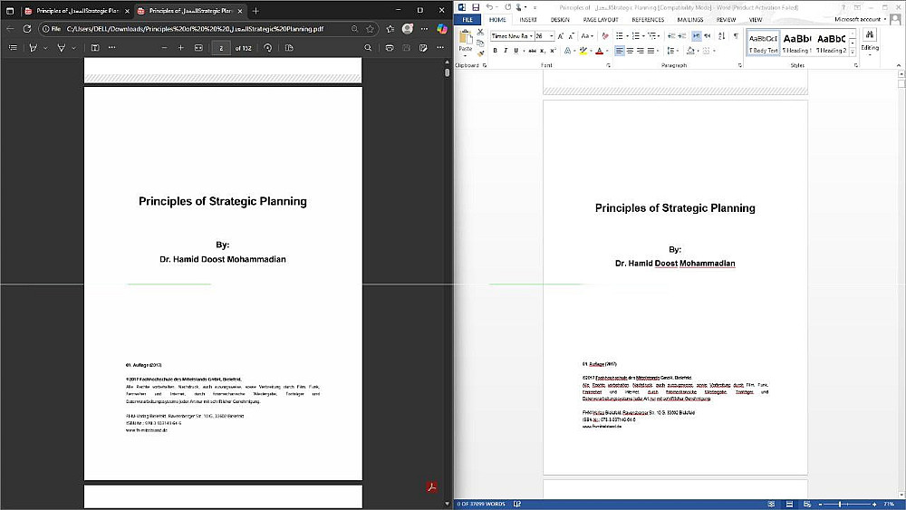The width and height of the screenshot is (906, 510).
Task: Click Save as icon in PDF toolbar
Action: (x=423, y=48)
